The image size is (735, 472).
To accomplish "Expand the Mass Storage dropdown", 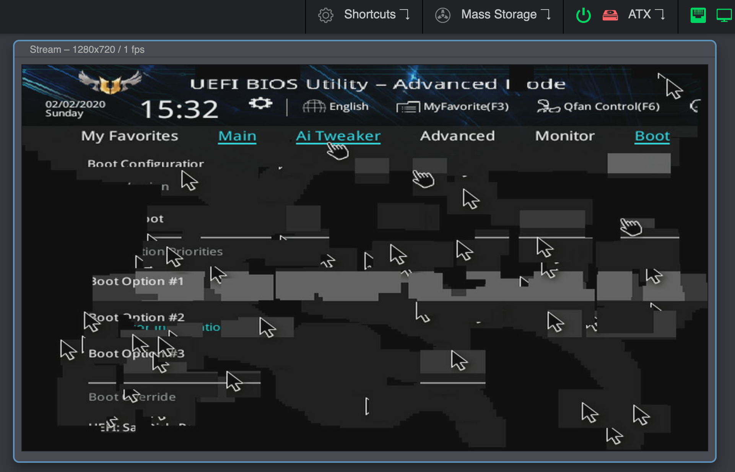I will (x=548, y=14).
